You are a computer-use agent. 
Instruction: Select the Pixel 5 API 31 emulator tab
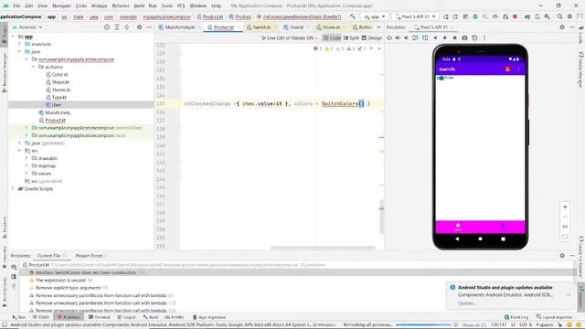432,27
